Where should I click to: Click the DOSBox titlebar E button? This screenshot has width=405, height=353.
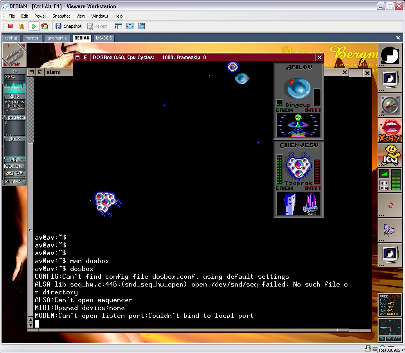(x=85, y=57)
